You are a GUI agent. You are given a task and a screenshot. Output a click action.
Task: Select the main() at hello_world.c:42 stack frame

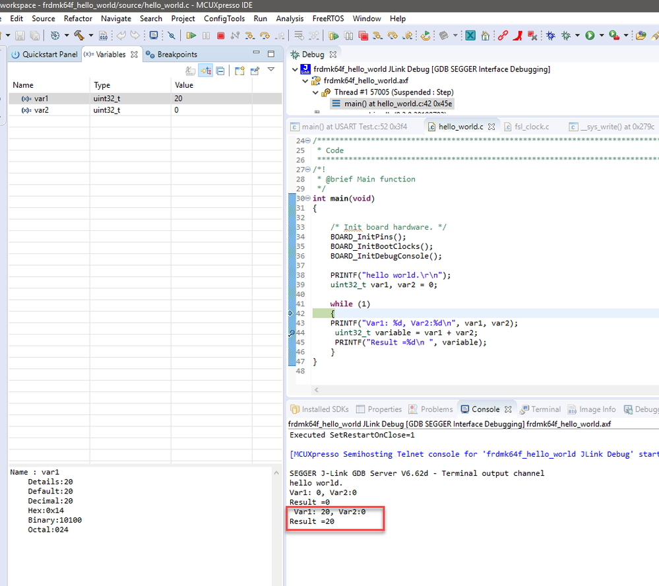(x=392, y=104)
